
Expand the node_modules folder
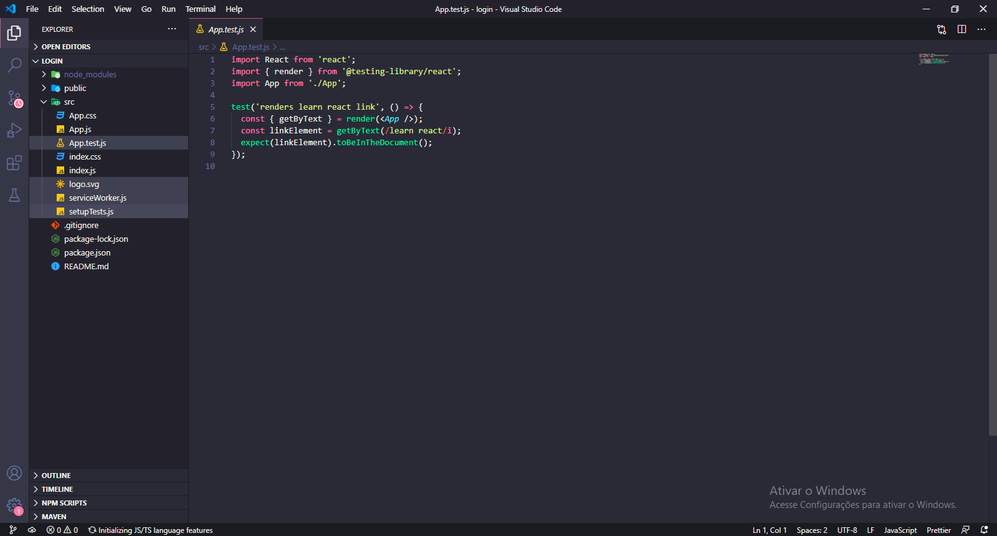tap(90, 74)
